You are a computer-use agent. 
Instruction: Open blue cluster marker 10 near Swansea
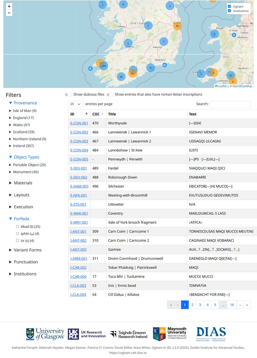coord(230,75)
